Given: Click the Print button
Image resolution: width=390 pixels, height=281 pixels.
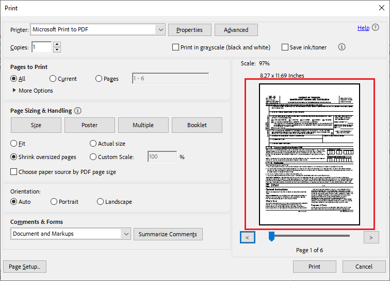Looking at the screenshot, I should pyautogui.click(x=314, y=267).
